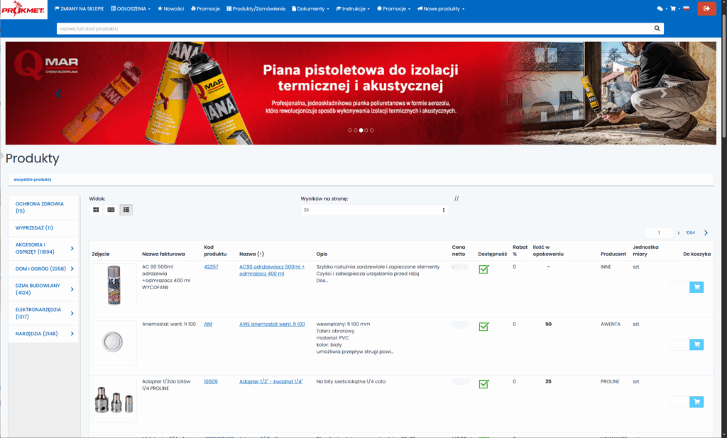
Task: Select the first carousel indicator dot
Action: (x=350, y=130)
